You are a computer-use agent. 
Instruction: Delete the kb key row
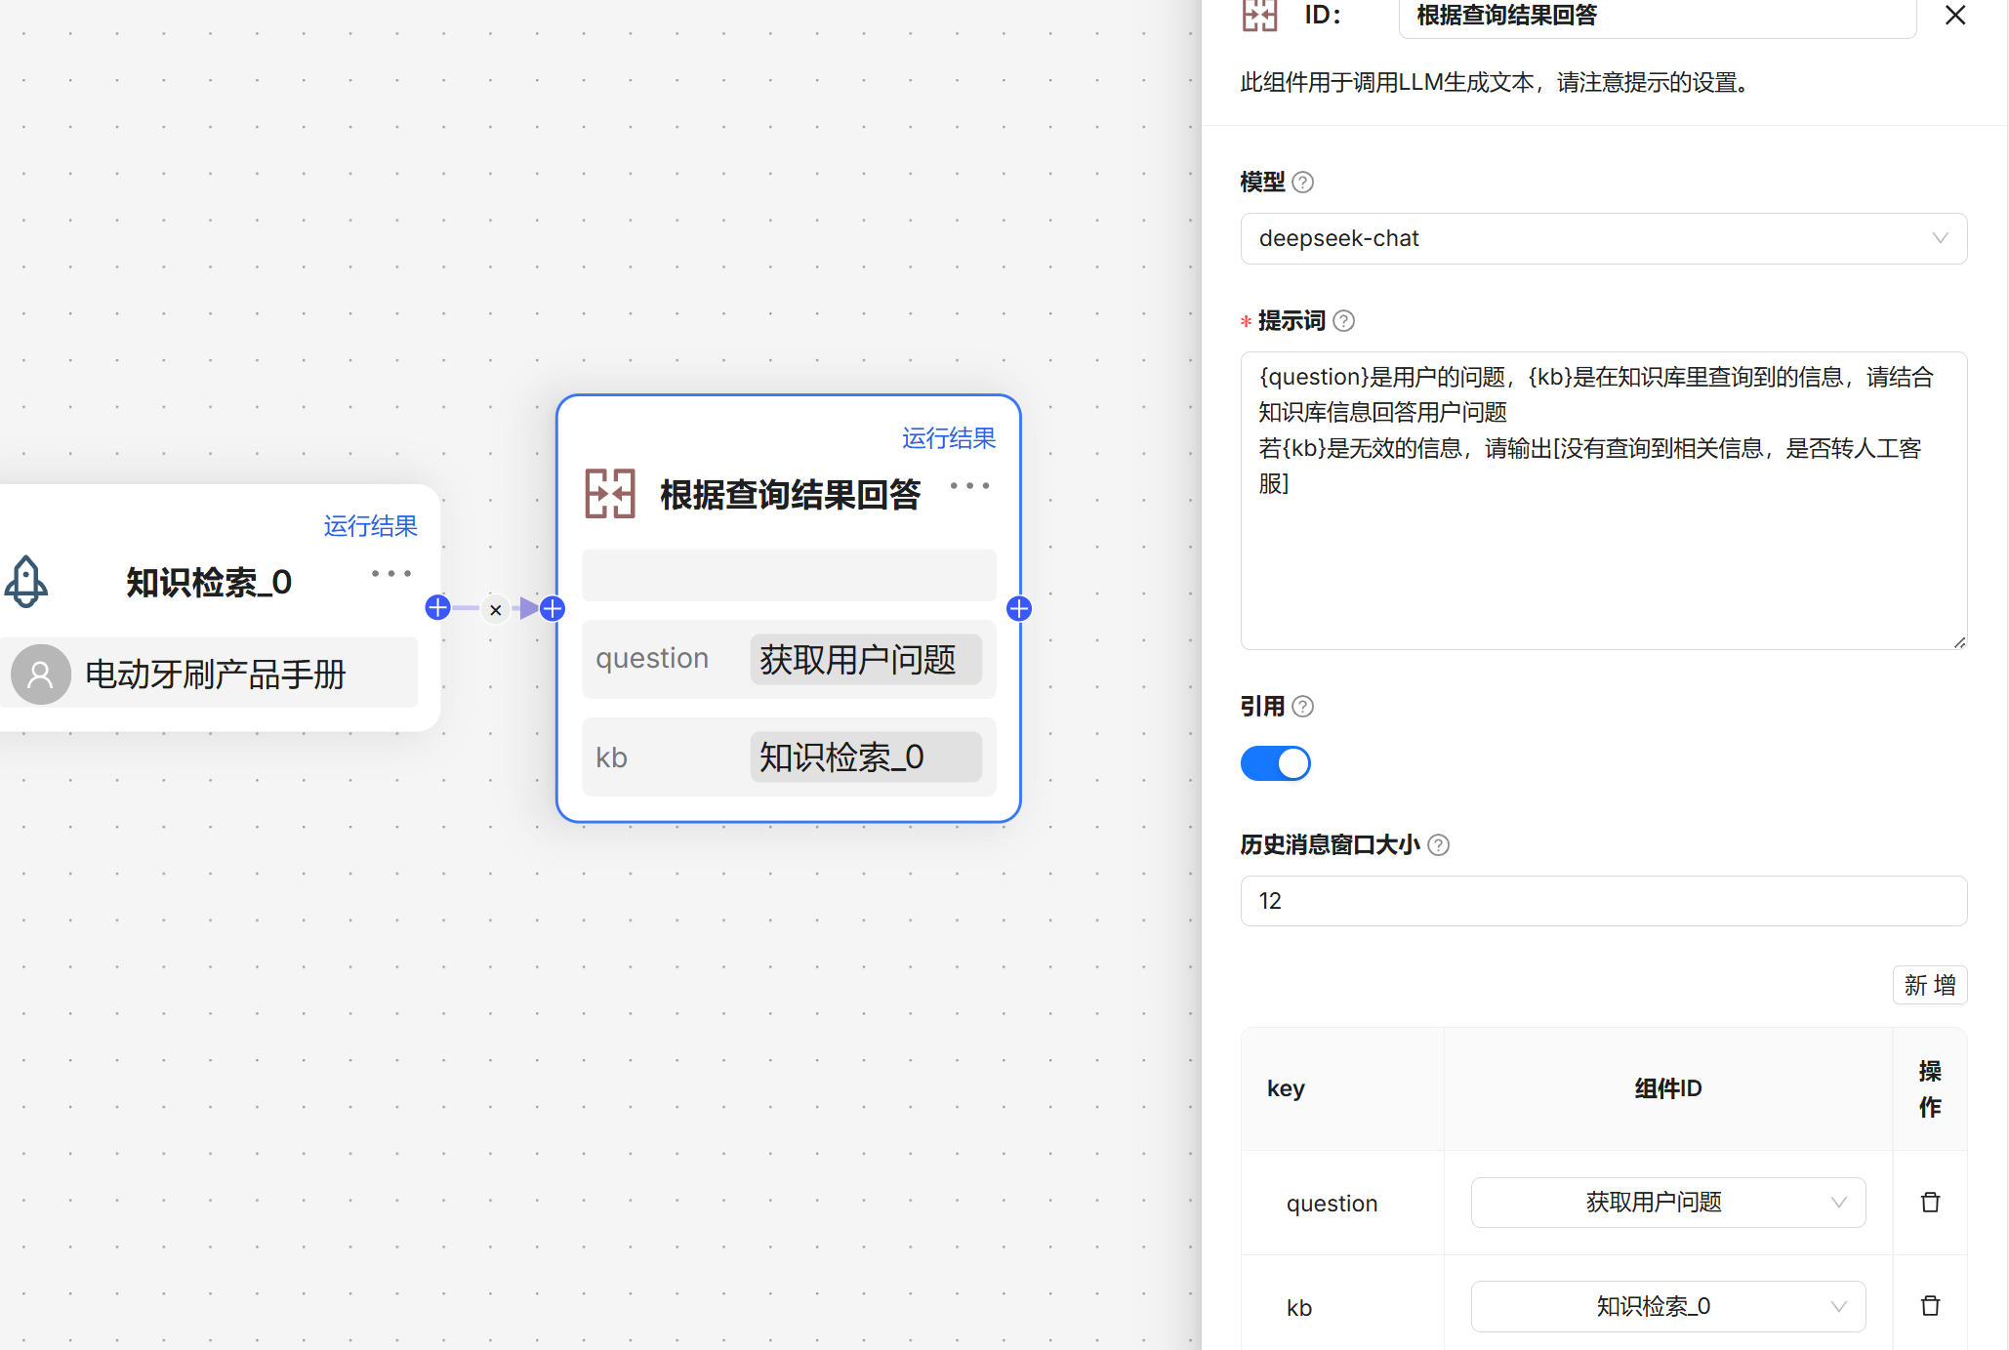tap(1930, 1306)
